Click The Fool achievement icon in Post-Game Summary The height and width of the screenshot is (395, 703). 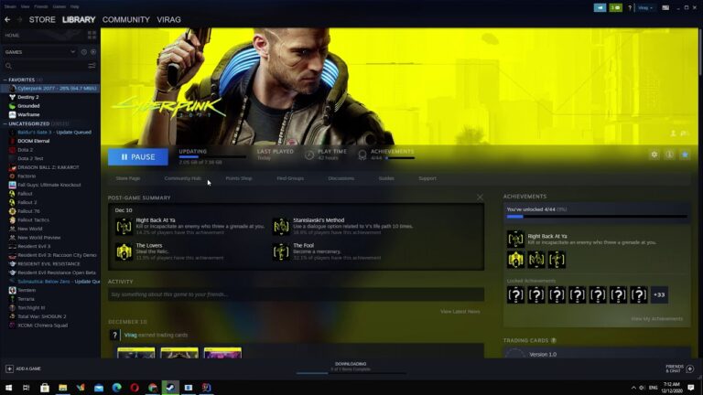tap(281, 251)
